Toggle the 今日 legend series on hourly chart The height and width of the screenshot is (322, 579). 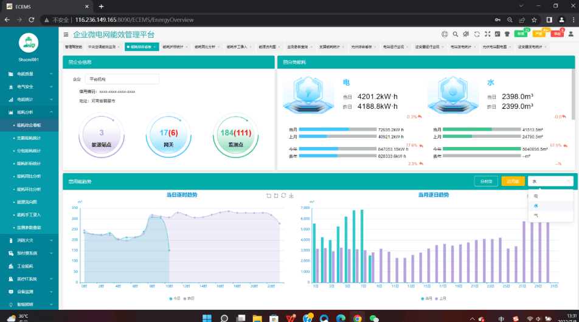pyautogui.click(x=175, y=298)
